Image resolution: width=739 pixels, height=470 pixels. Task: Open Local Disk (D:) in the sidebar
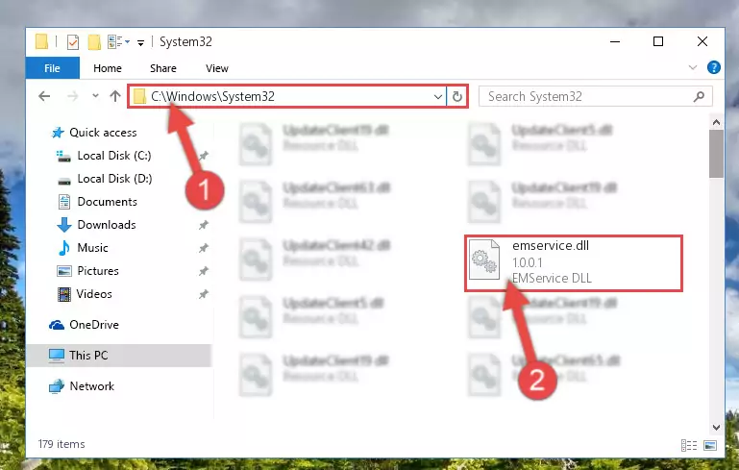[114, 179]
